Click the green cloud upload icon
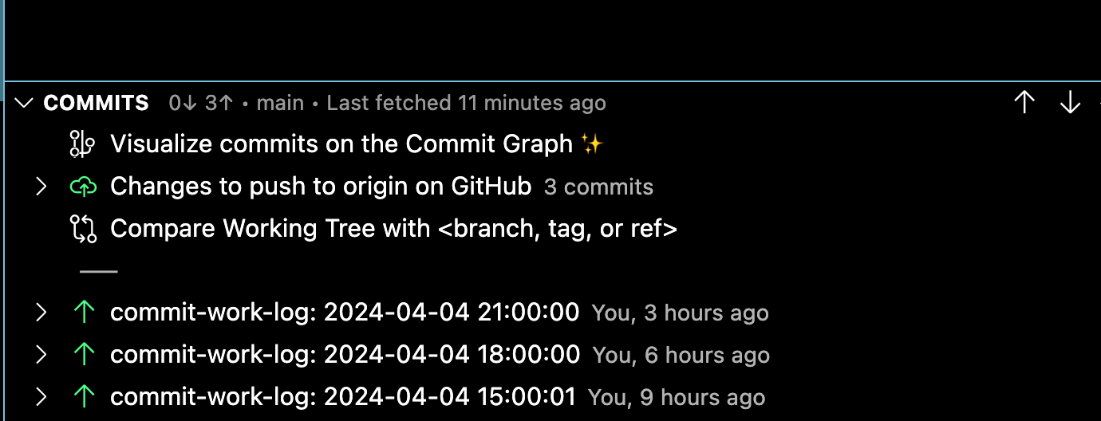1101x421 pixels. pos(83,187)
